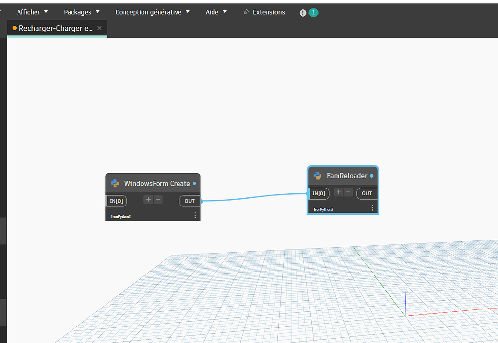498x343 pixels.
Task: Click the minus button on WindowsForm Create node
Action: (x=158, y=199)
